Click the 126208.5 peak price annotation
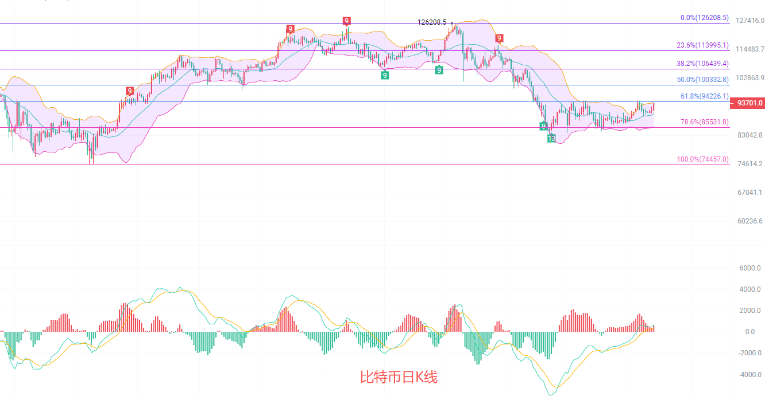The image size is (765, 396). point(432,22)
